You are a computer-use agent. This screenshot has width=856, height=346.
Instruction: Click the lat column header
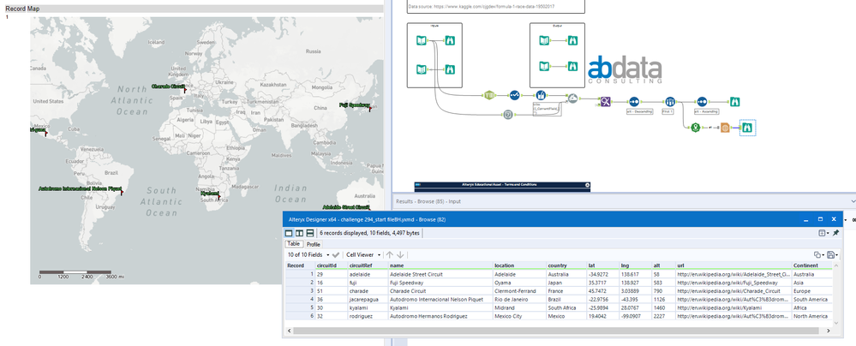point(603,265)
